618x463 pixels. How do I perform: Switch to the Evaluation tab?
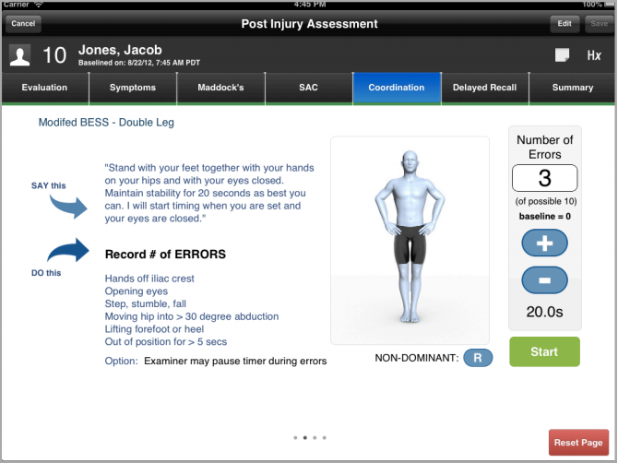click(44, 88)
